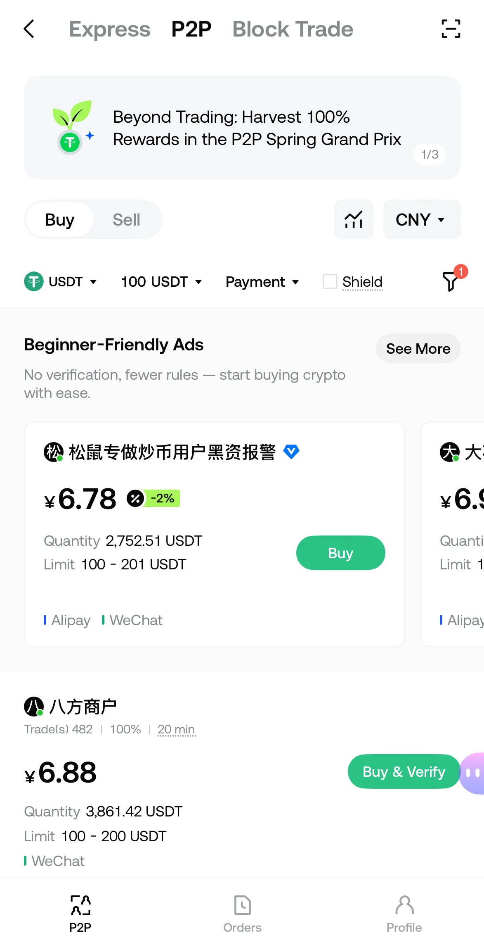
Task: Tap the percent discount badge icon
Action: point(135,498)
